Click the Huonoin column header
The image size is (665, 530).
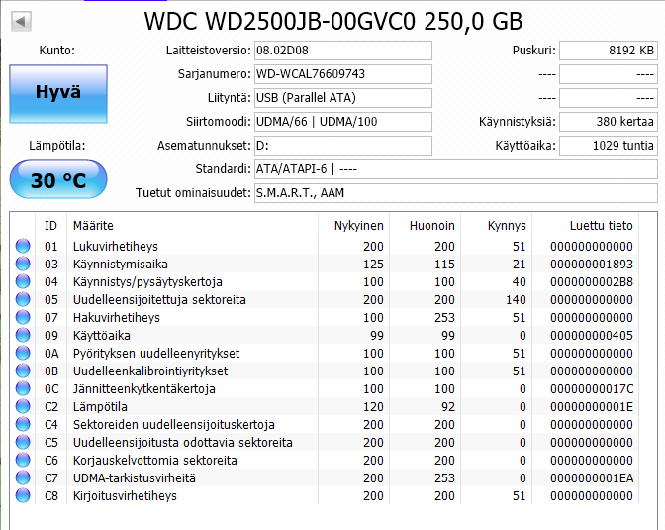(425, 226)
